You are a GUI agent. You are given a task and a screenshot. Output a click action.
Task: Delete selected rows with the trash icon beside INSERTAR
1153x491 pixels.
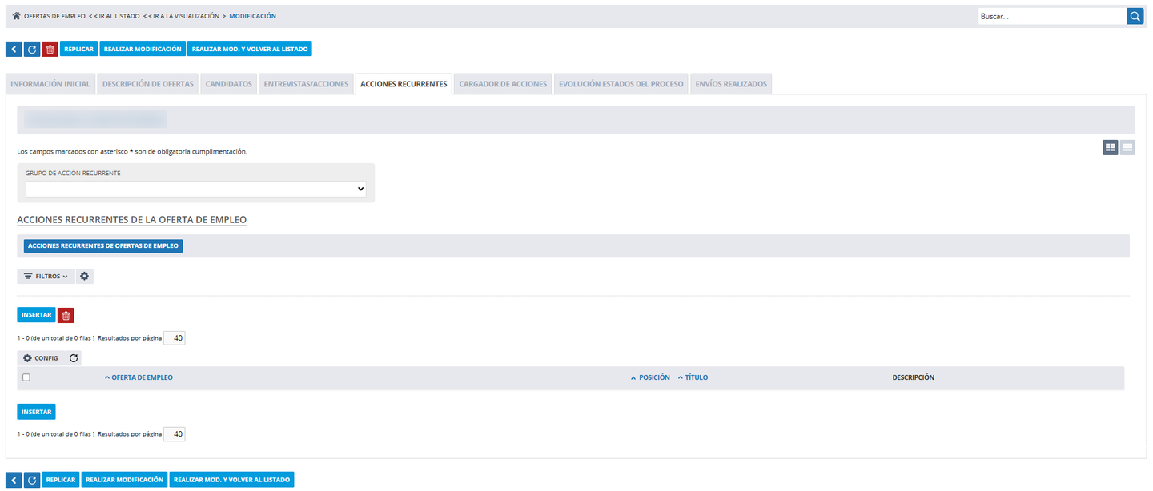point(66,315)
